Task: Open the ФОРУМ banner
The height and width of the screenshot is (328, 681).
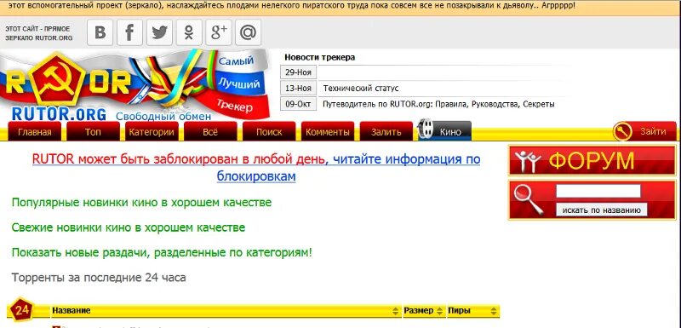Action: point(592,160)
